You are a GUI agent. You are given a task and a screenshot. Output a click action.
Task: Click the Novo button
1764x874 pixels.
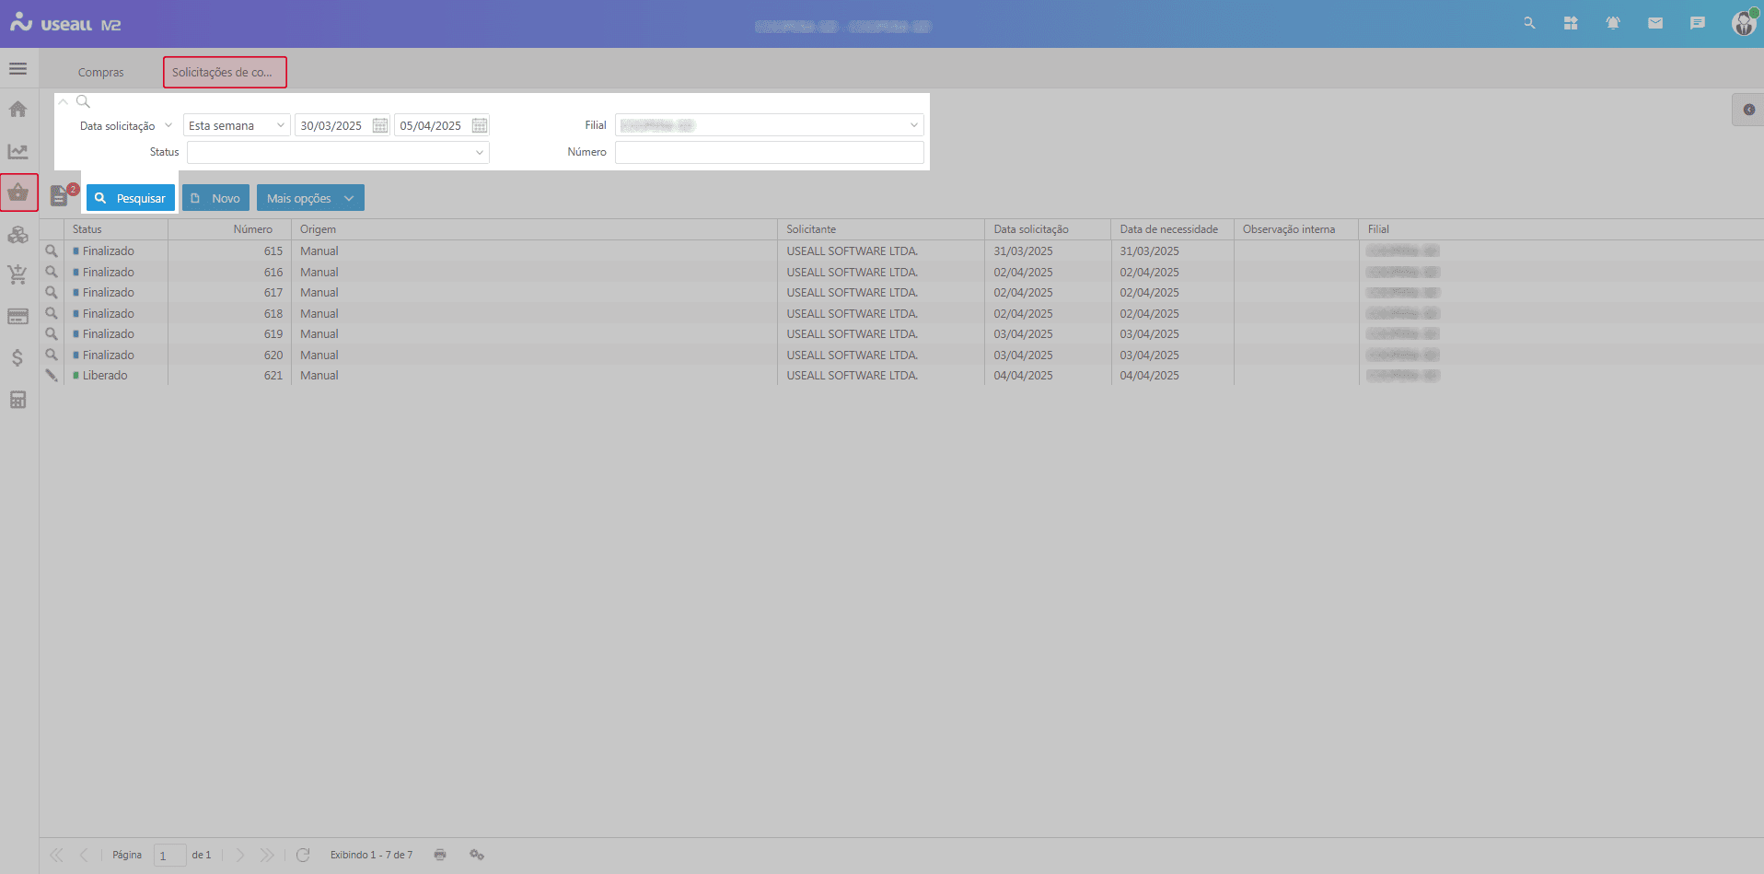215,198
